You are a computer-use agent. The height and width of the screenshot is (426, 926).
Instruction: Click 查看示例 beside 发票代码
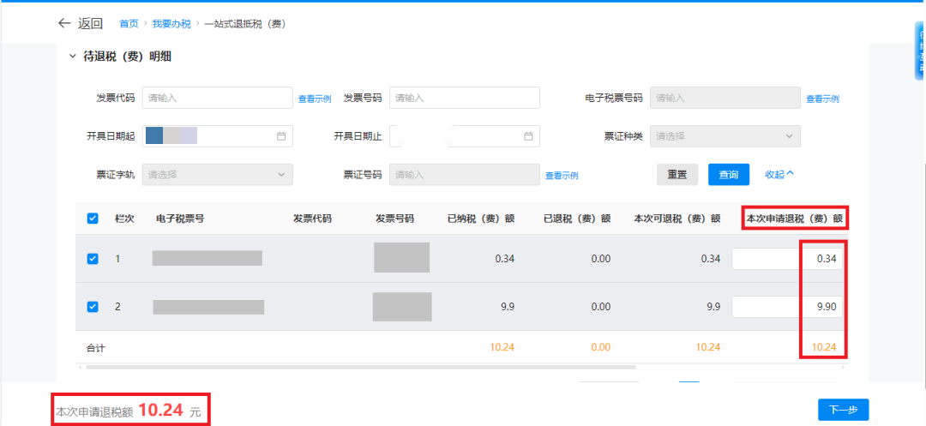(314, 99)
